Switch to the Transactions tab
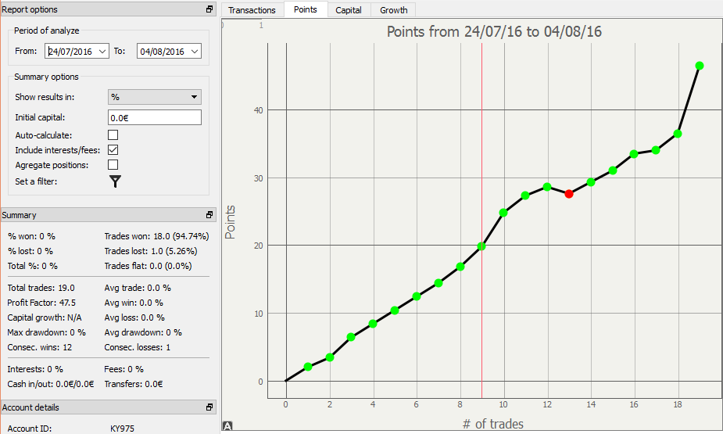Image resolution: width=723 pixels, height=434 pixels. pos(252,10)
